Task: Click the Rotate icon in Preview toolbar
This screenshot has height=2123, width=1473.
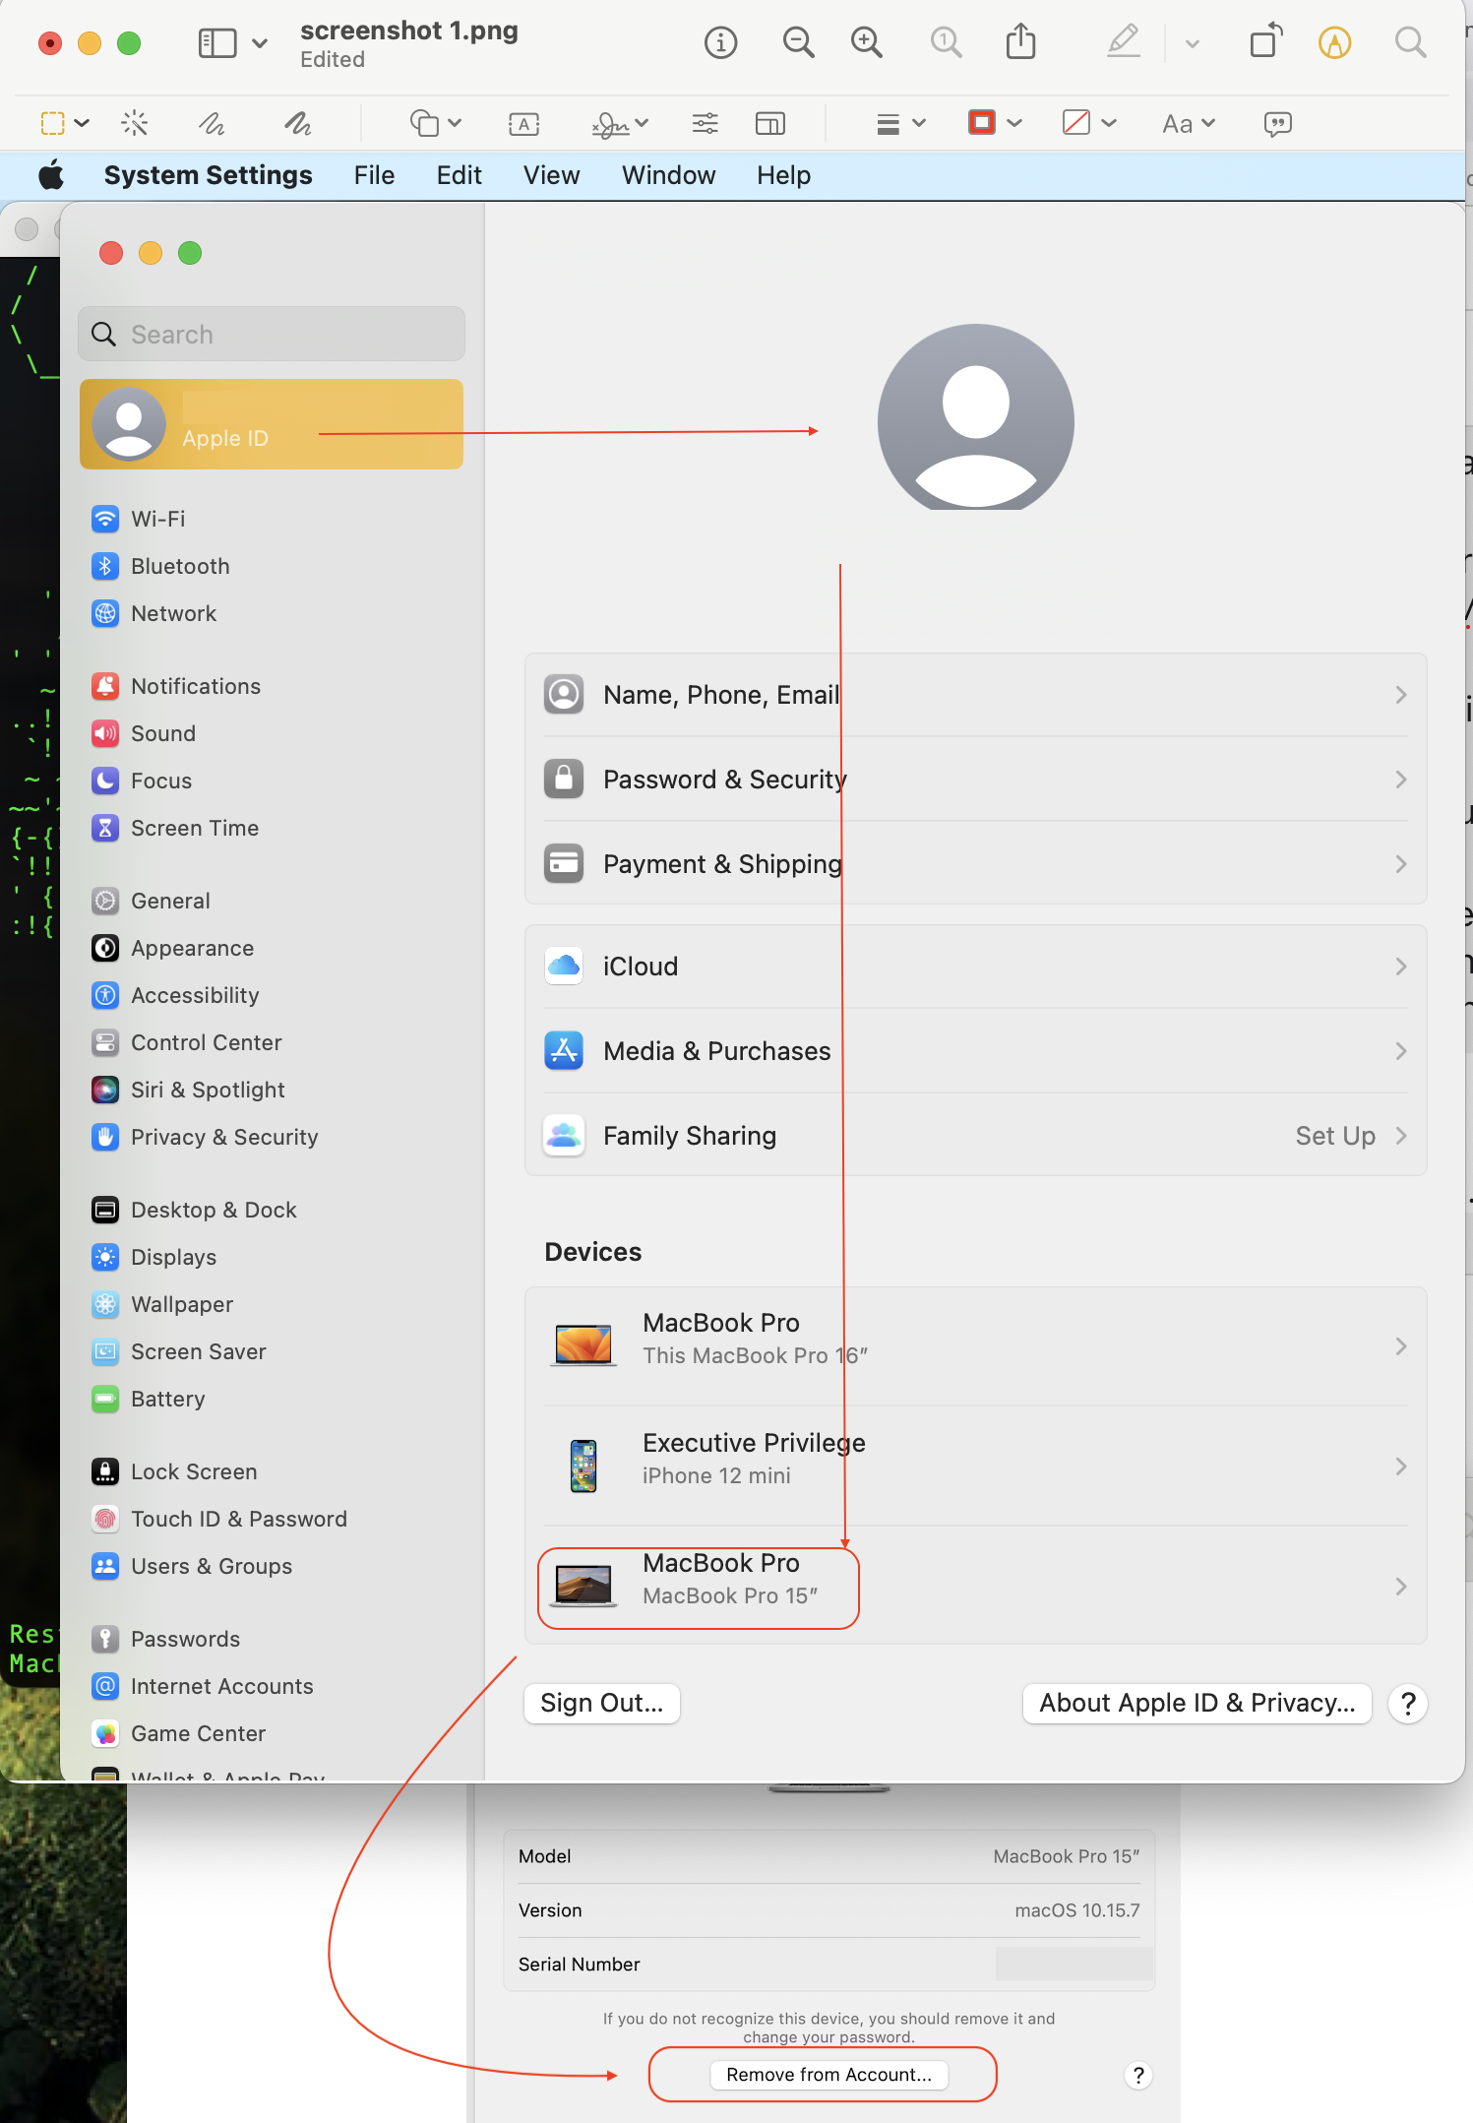Action: [x=1266, y=41]
